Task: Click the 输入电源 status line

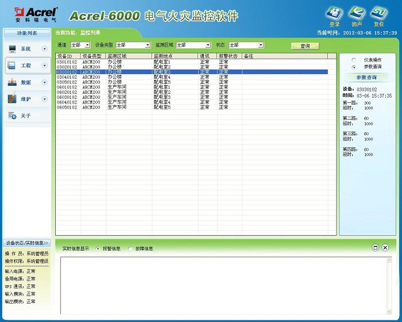Action: pos(20,271)
